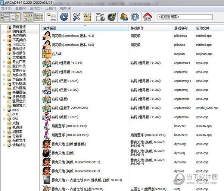Open the 选项(O) menu
224x191 pixels.
36,9
